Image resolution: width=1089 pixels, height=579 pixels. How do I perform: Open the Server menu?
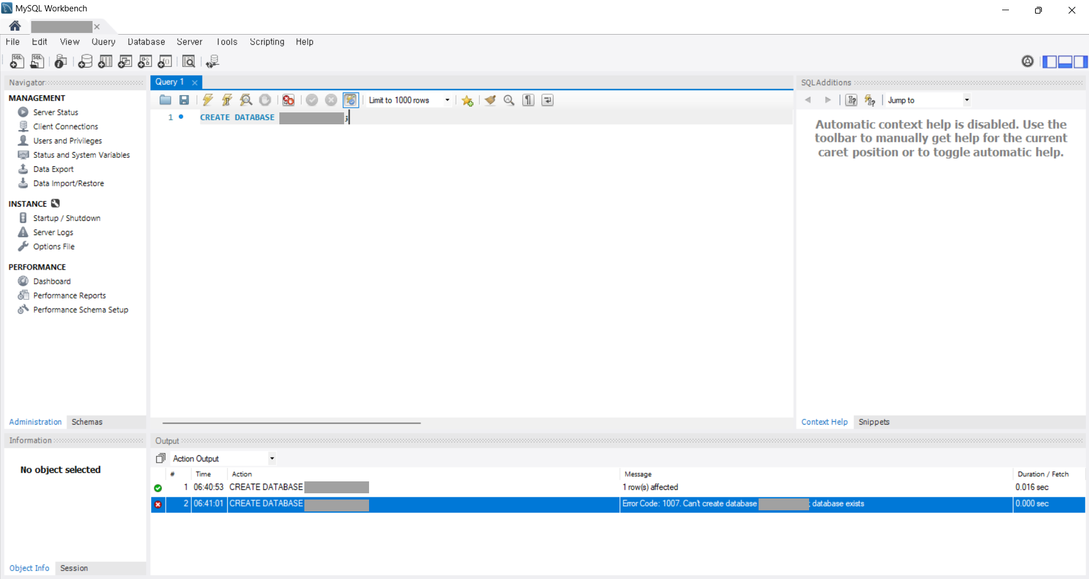pos(190,42)
